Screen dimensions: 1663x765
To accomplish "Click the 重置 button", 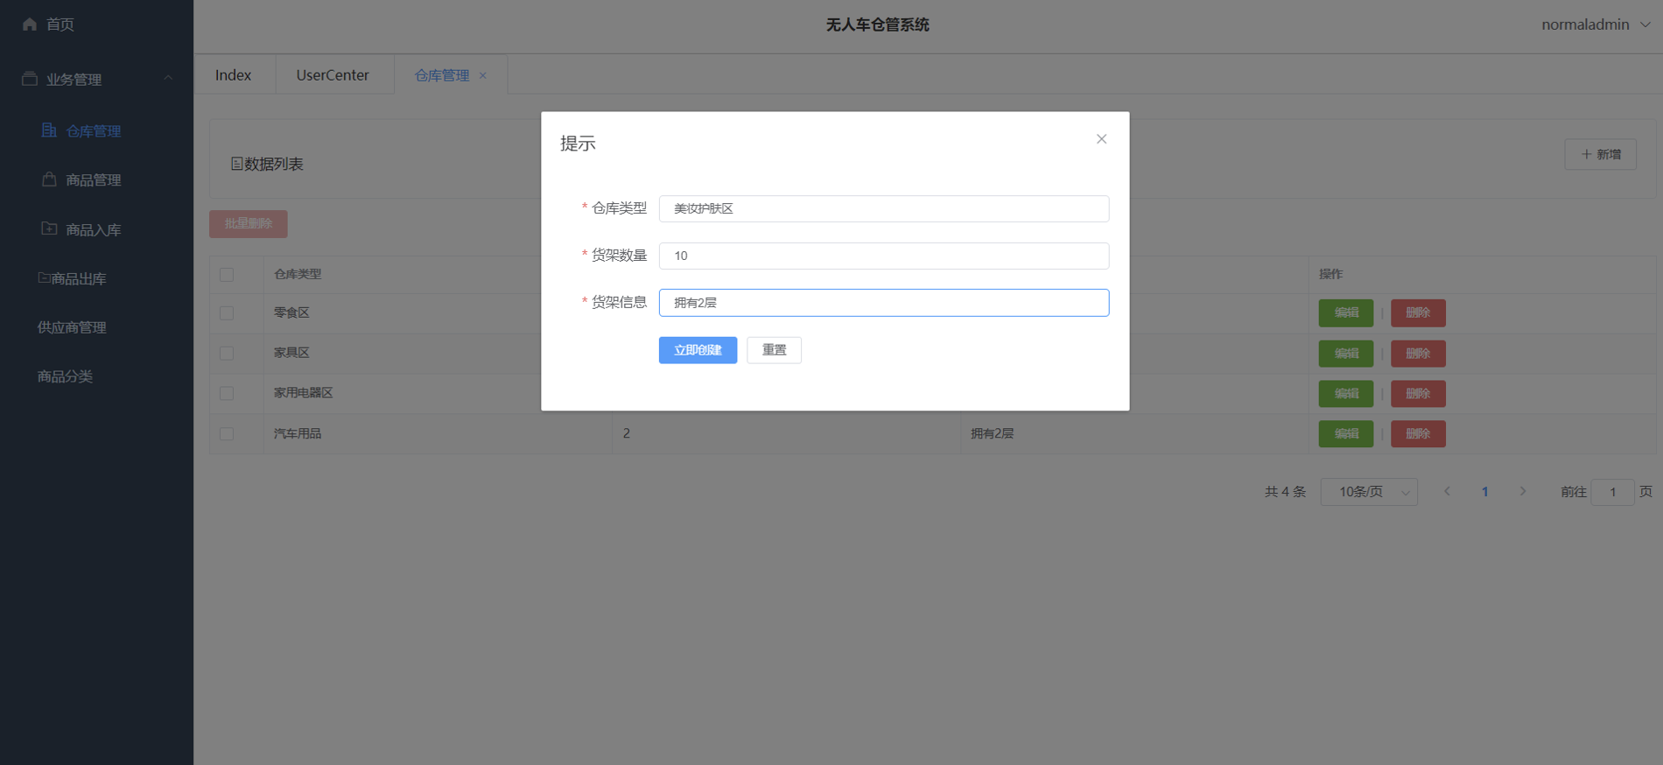I will pos(774,350).
